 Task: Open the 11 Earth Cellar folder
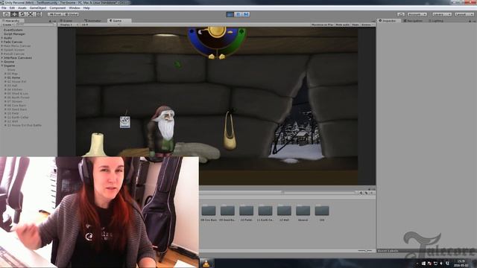coord(265,213)
